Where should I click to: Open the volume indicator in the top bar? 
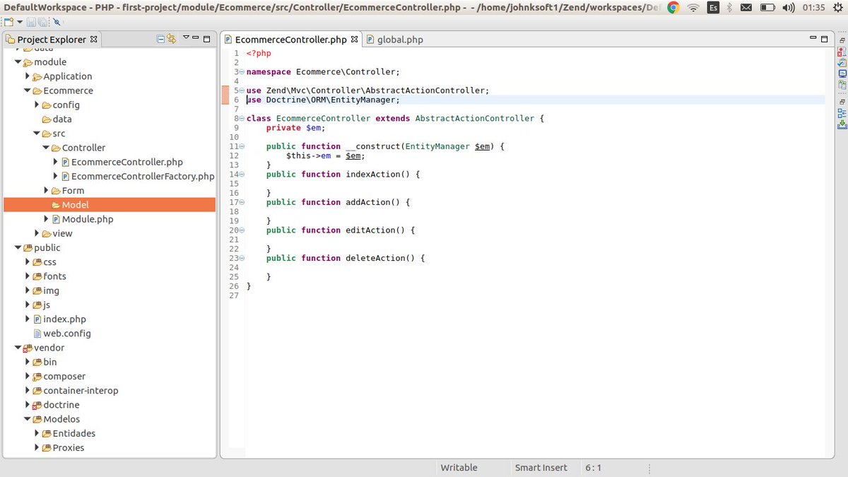click(x=789, y=7)
